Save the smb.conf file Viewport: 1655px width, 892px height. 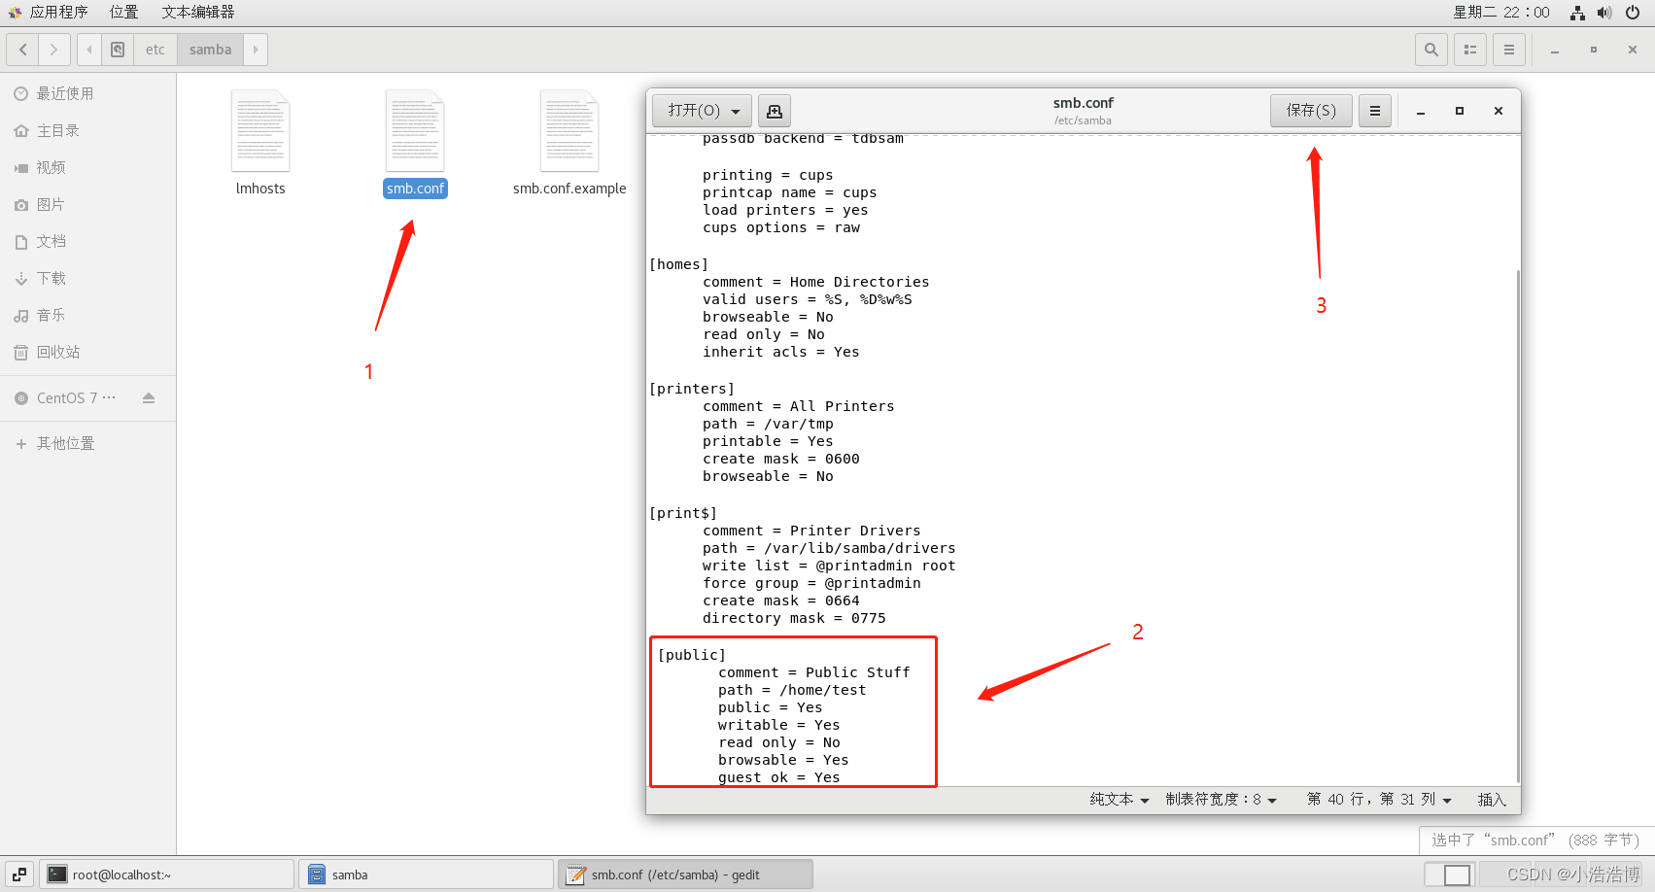click(x=1311, y=111)
